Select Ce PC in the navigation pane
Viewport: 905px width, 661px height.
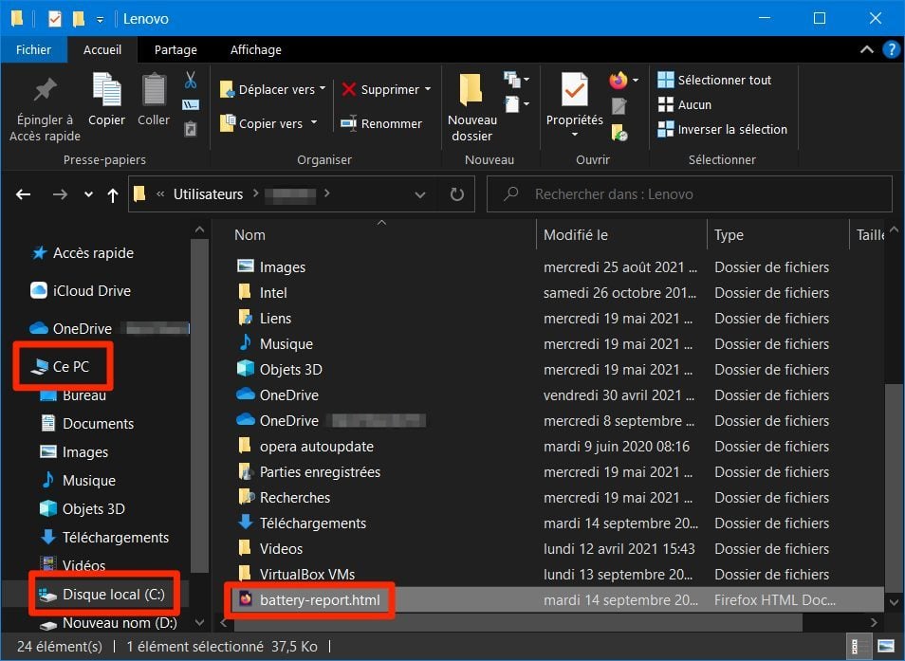(61, 366)
